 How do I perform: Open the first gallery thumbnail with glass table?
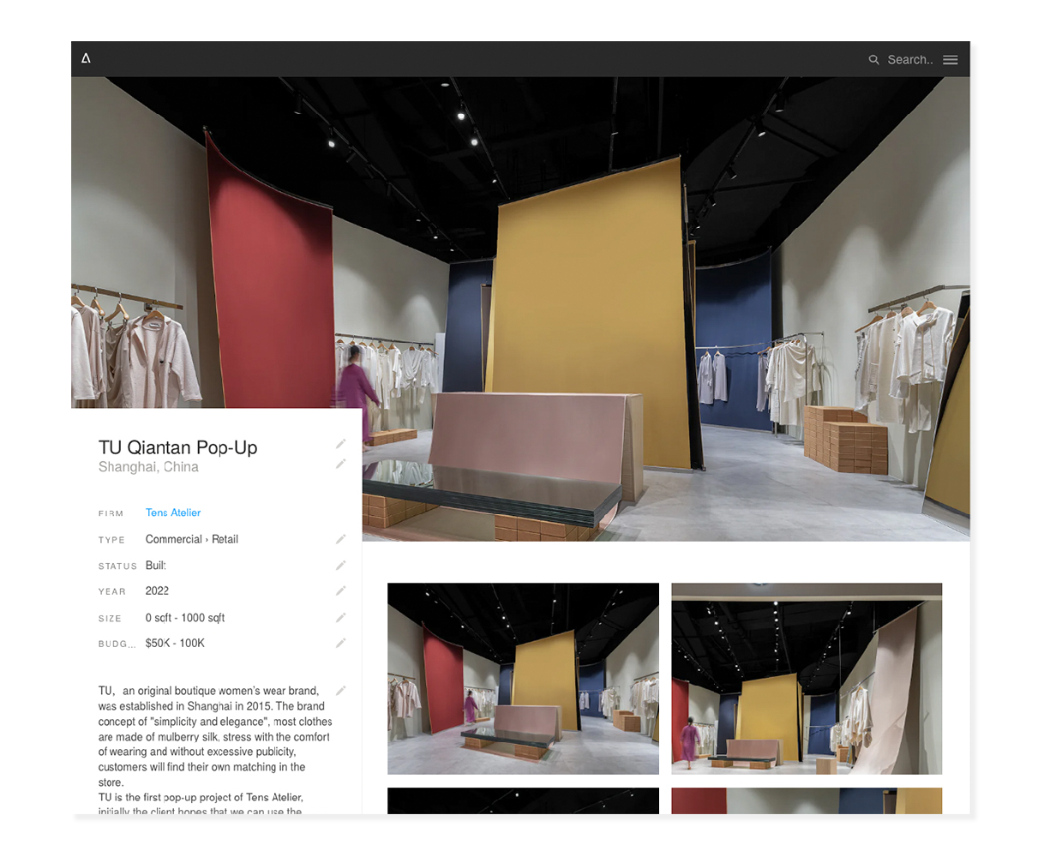[x=523, y=678]
